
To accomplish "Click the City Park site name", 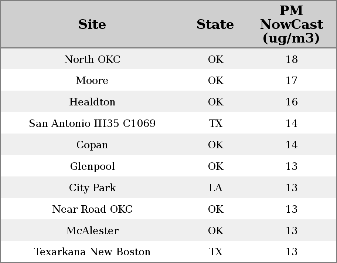I will point(92,188).
